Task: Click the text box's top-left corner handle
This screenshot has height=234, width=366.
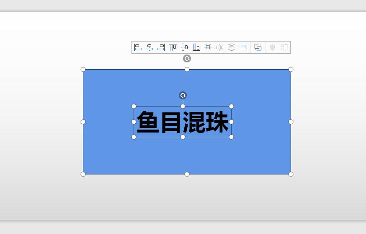Action: tap(134, 107)
